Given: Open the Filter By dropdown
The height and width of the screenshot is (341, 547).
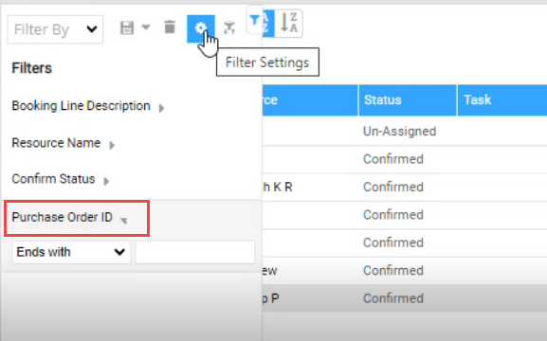Looking at the screenshot, I should pyautogui.click(x=55, y=29).
